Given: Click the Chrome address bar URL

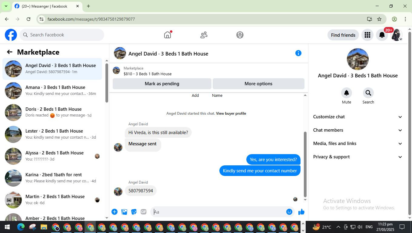Looking at the screenshot, I should pyautogui.click(x=91, y=19).
